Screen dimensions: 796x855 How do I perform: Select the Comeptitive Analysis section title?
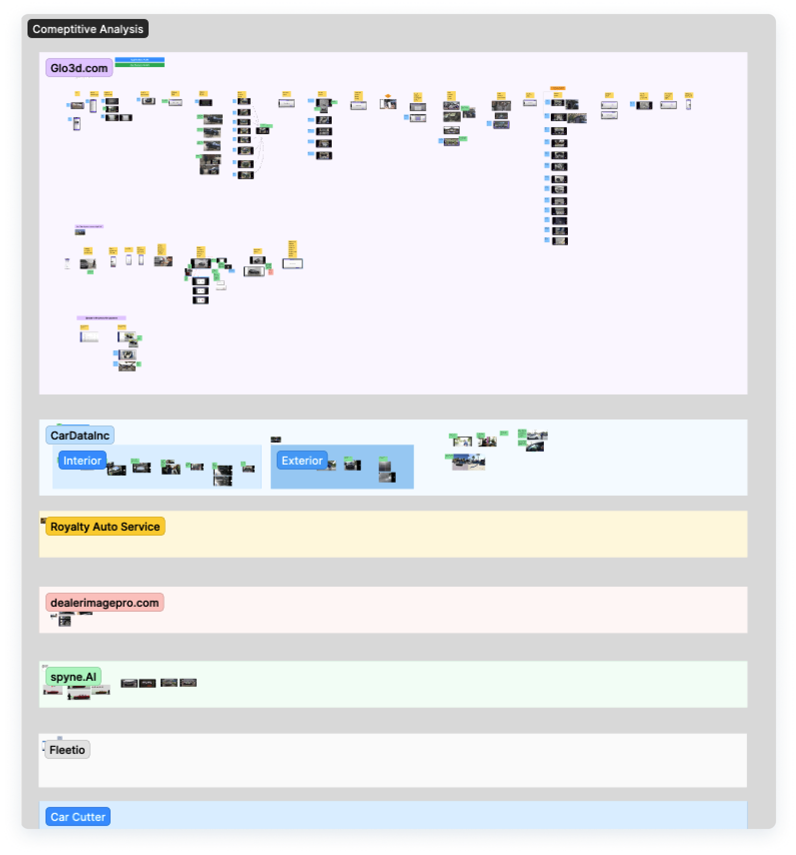click(x=88, y=29)
